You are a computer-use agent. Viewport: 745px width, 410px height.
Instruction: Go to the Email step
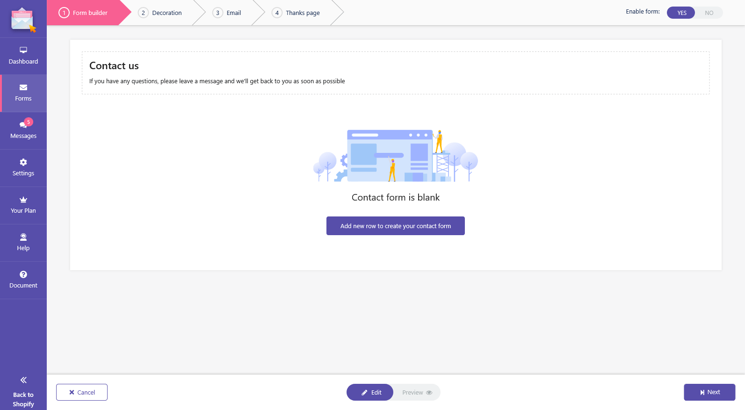click(228, 13)
